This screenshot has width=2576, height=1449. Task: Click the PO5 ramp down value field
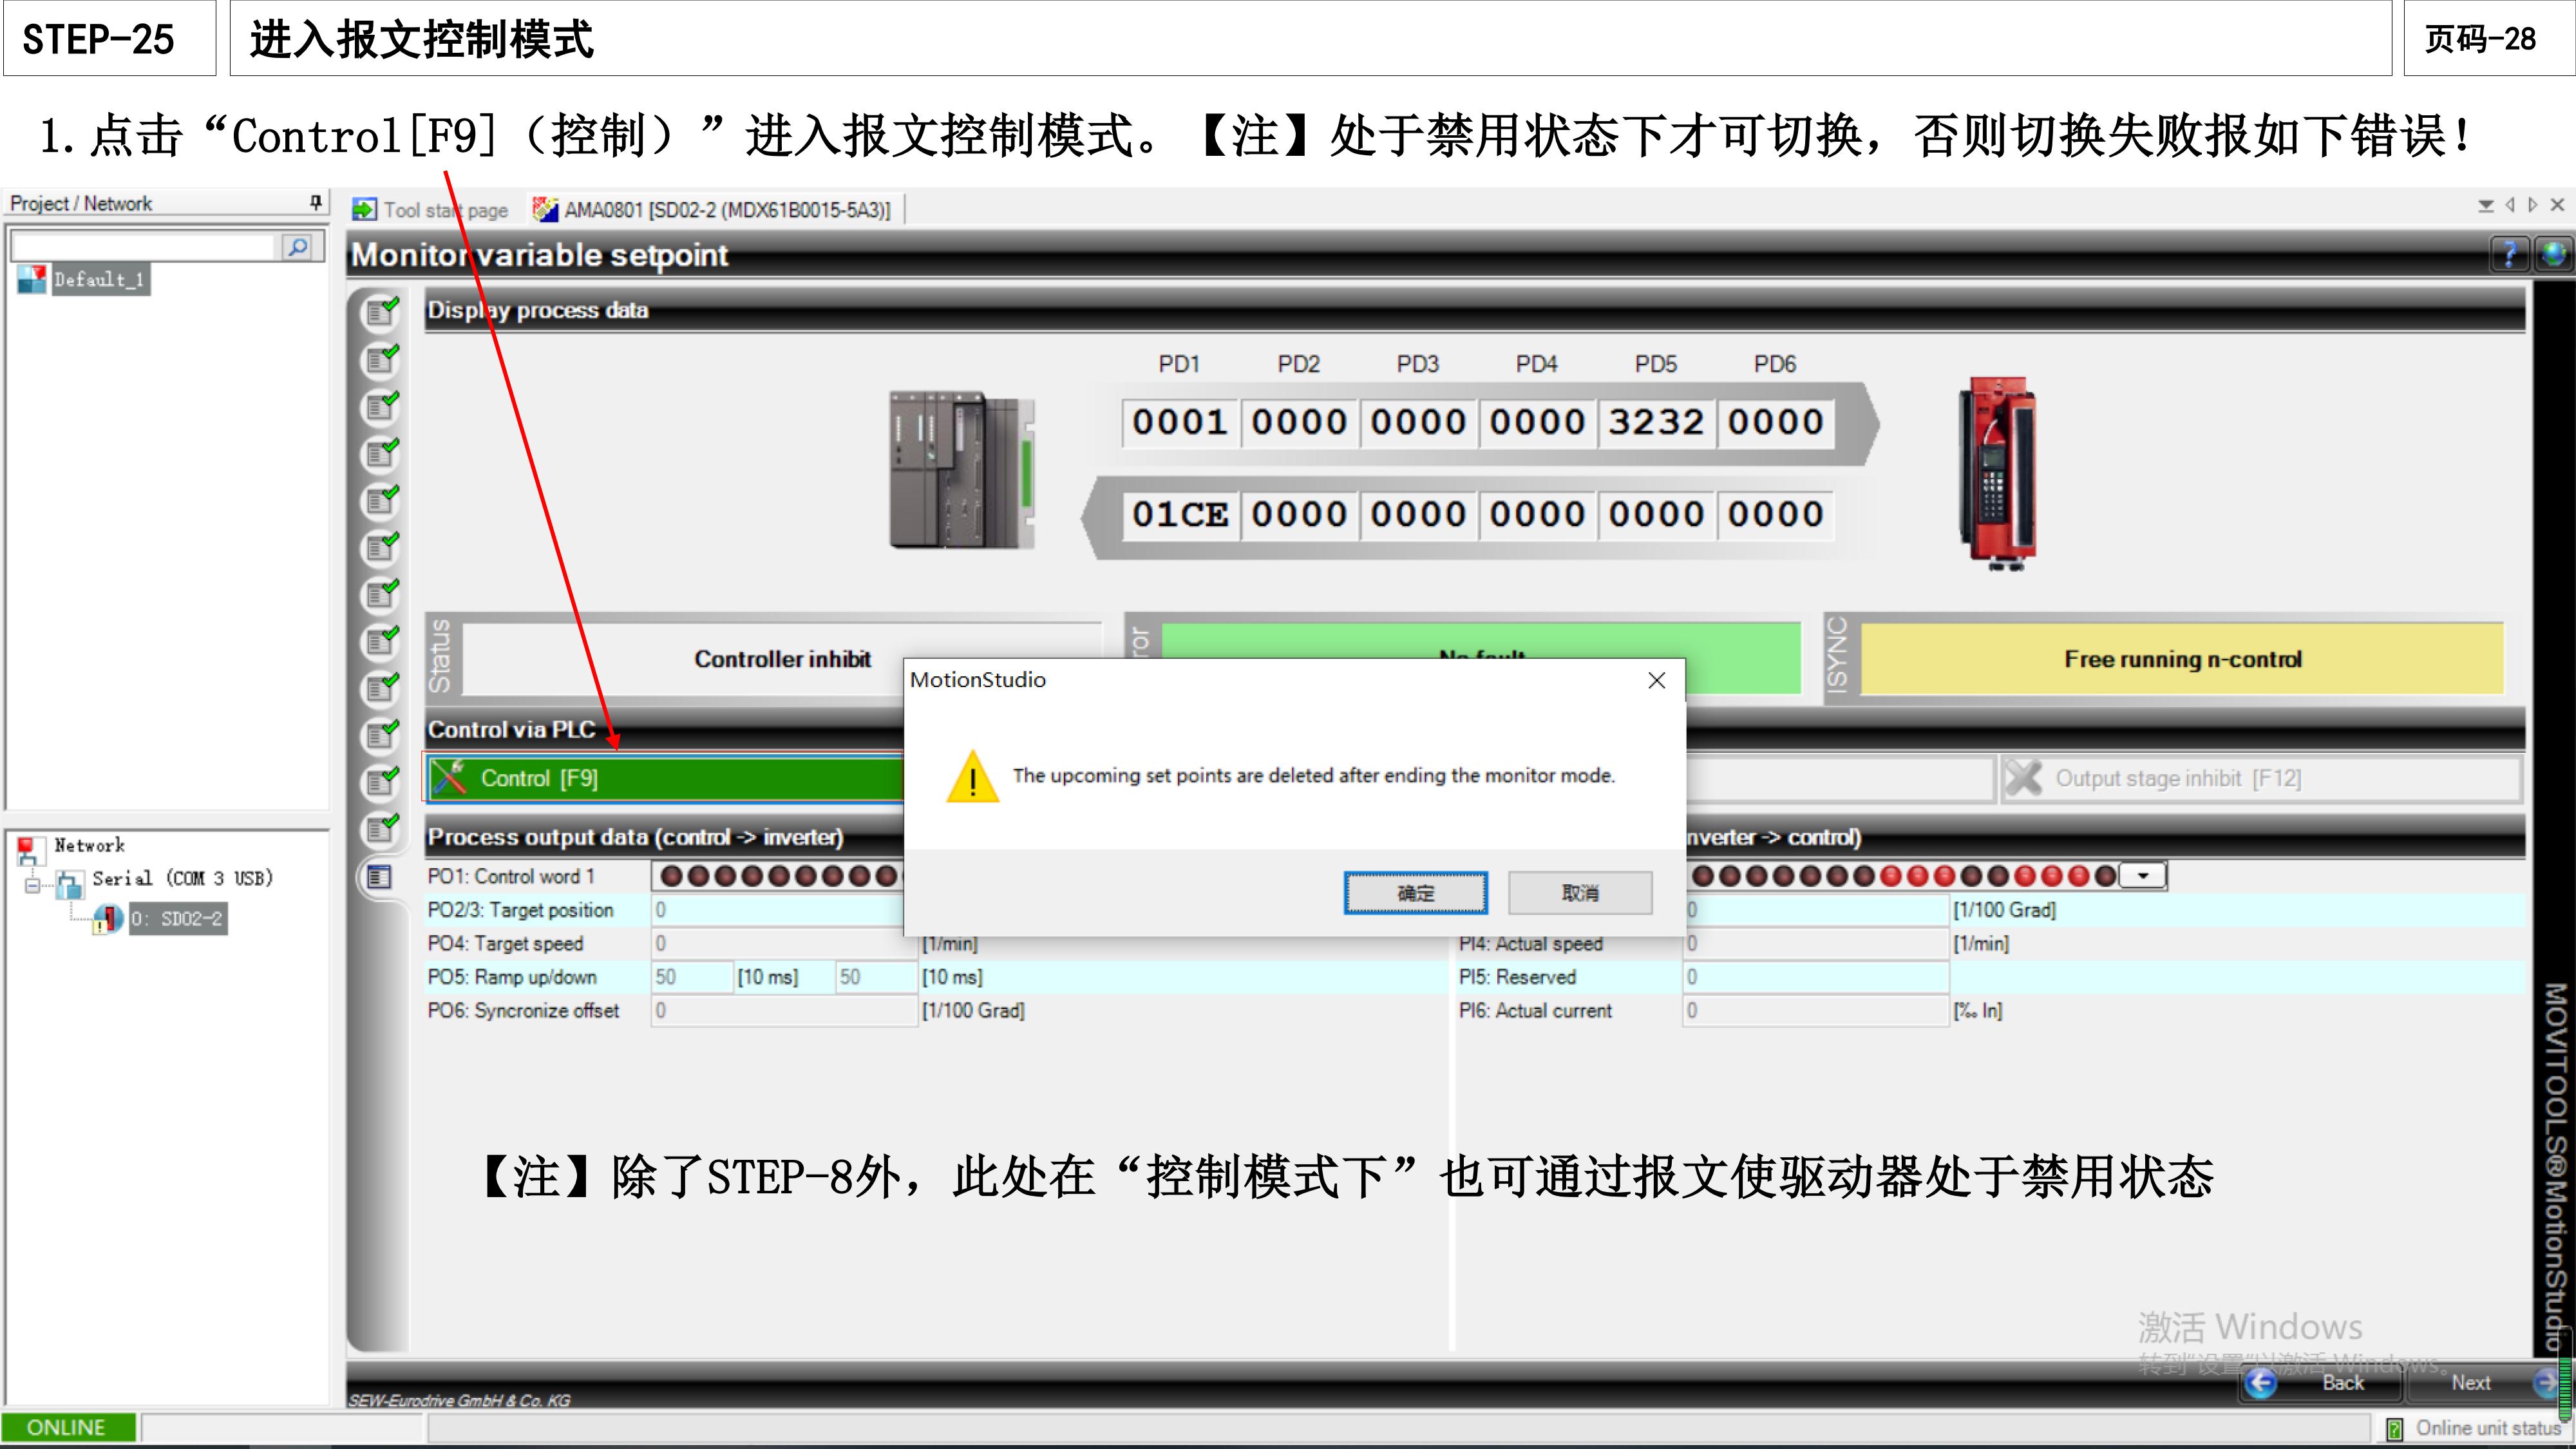point(876,977)
